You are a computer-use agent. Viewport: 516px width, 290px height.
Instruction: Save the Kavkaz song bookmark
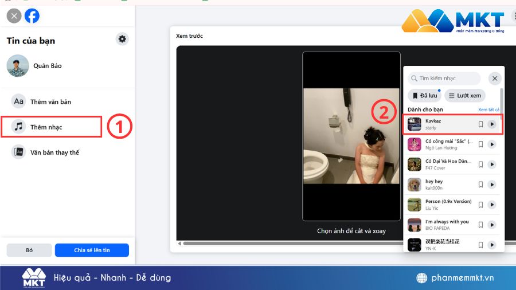point(480,124)
